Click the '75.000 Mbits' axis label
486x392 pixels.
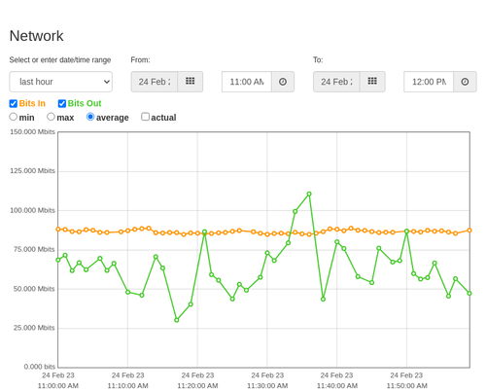coord(34,249)
